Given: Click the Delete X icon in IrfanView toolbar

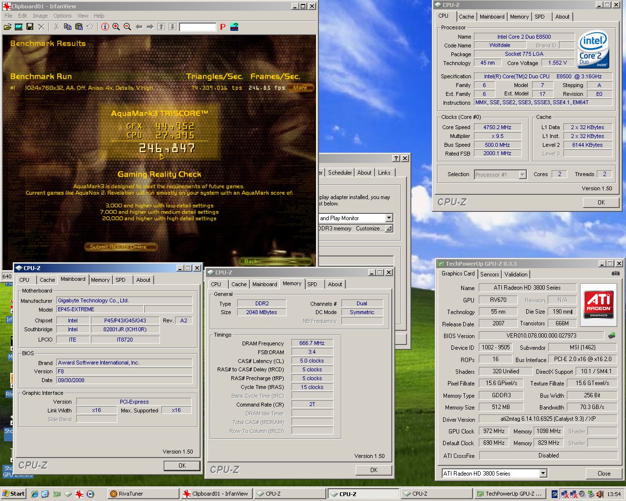Looking at the screenshot, I should [x=42, y=27].
